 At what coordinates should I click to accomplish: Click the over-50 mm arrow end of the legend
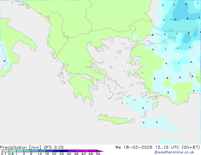pos(101,151)
